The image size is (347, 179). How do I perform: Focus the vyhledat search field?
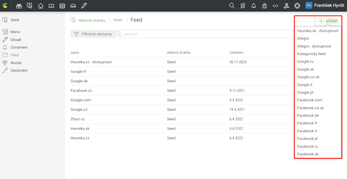[x=205, y=34]
